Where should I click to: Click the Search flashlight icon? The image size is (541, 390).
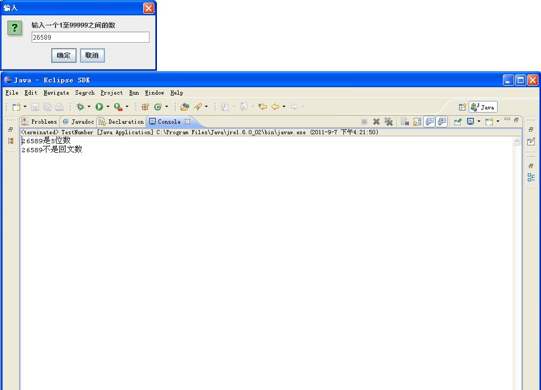(x=198, y=107)
